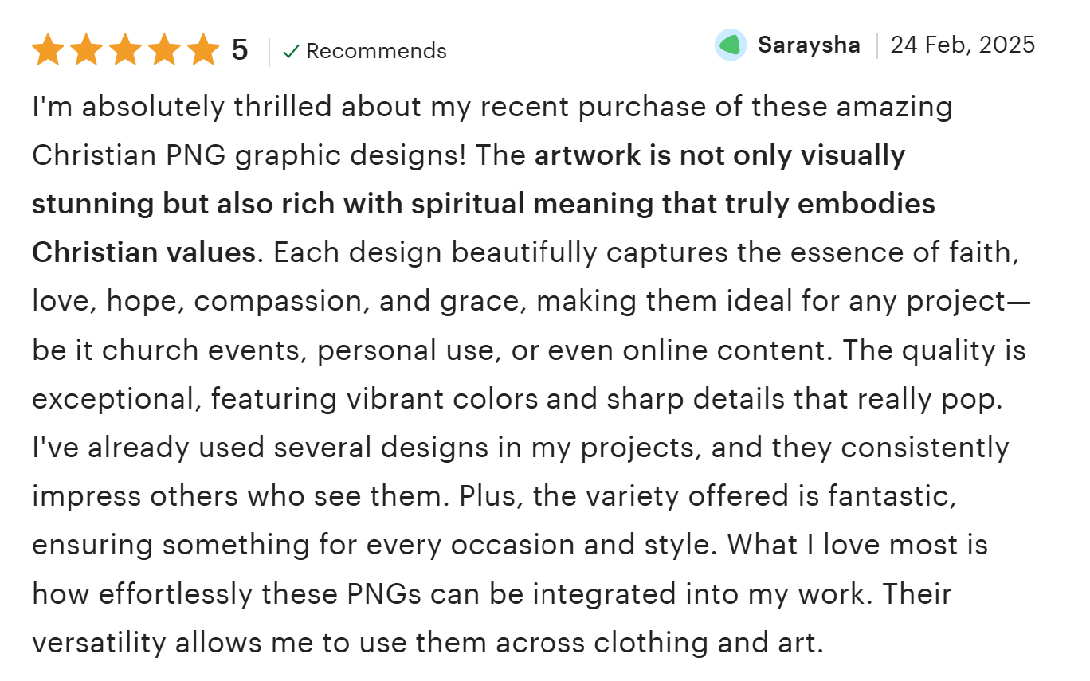The height and width of the screenshot is (681, 1090).
Task: Click the bold phrase "artwork is not only visually"
Action: point(719,155)
